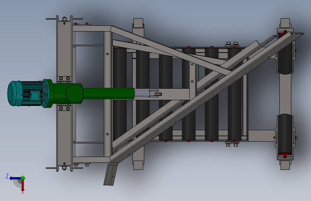Click the green Y axis dot on triad
Screen dimensions: 311x201
[23, 178]
